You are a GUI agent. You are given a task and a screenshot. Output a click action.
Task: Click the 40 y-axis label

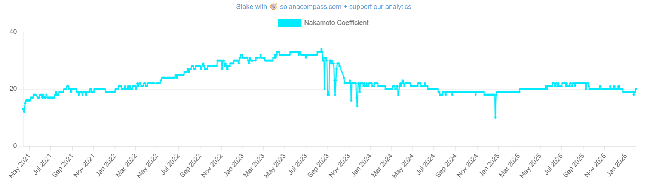pos(13,32)
